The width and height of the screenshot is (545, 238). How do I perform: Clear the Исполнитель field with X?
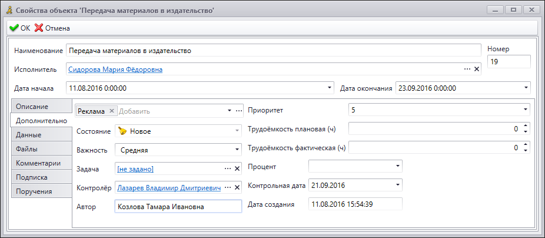[x=477, y=70]
